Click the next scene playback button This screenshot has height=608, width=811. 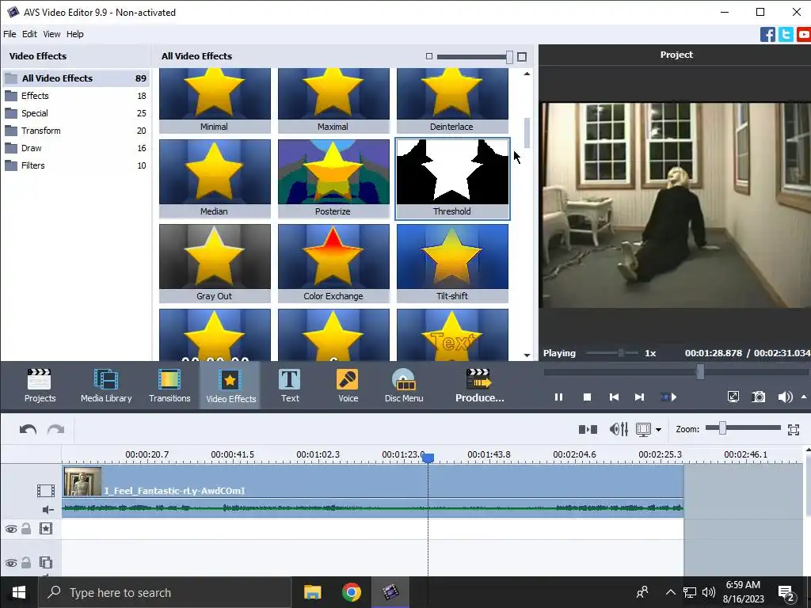(x=668, y=397)
